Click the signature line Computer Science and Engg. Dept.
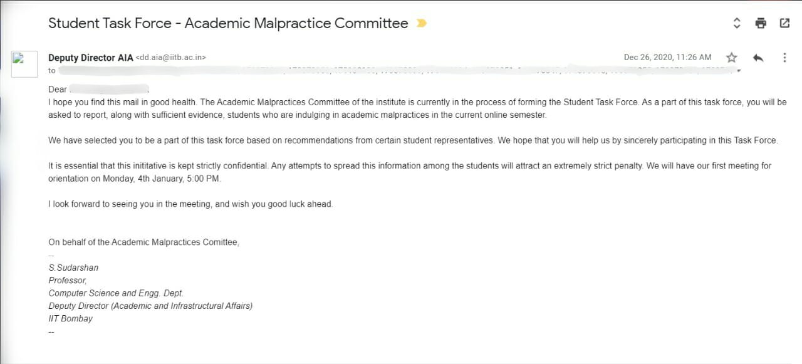Viewport: 802px width, 364px height. (x=116, y=293)
